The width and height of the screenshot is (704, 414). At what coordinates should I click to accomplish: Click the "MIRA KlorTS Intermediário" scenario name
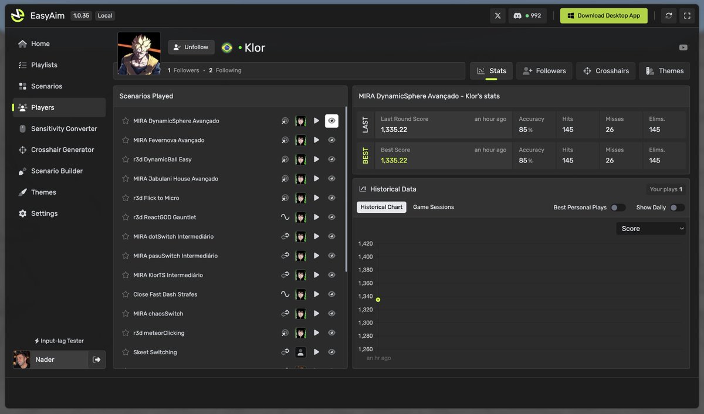click(x=168, y=275)
